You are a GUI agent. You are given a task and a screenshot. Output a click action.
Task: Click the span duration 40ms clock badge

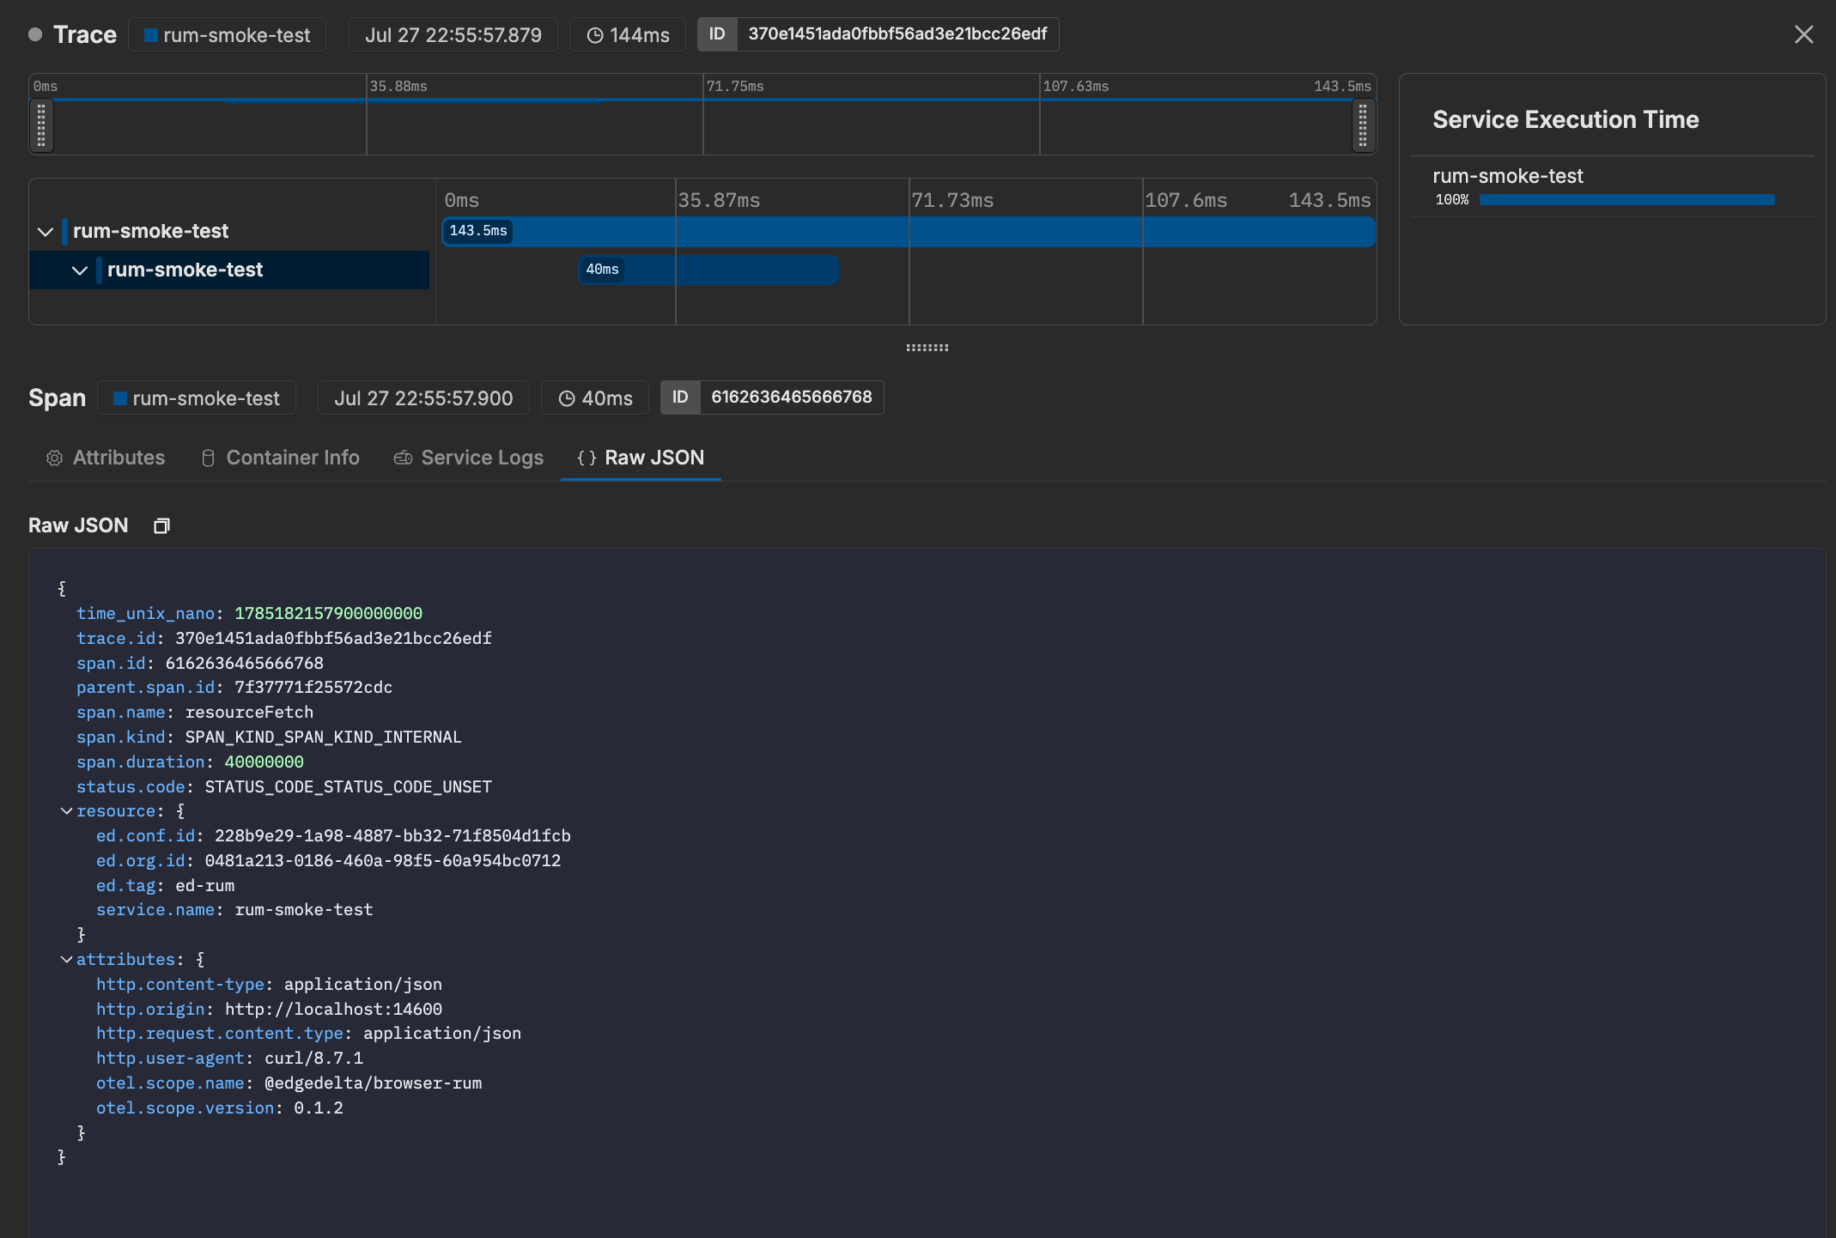[595, 398]
